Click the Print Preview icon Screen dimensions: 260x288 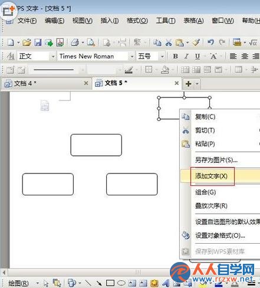coord(91,42)
